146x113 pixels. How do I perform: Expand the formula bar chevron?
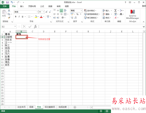pyautogui.click(x=144, y=27)
